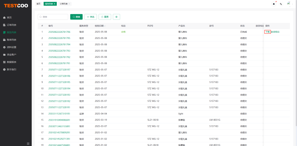The image size is (297, 146).
Task: Sort by the 检验日期 column arrow
Action: pyautogui.click(x=105, y=26)
